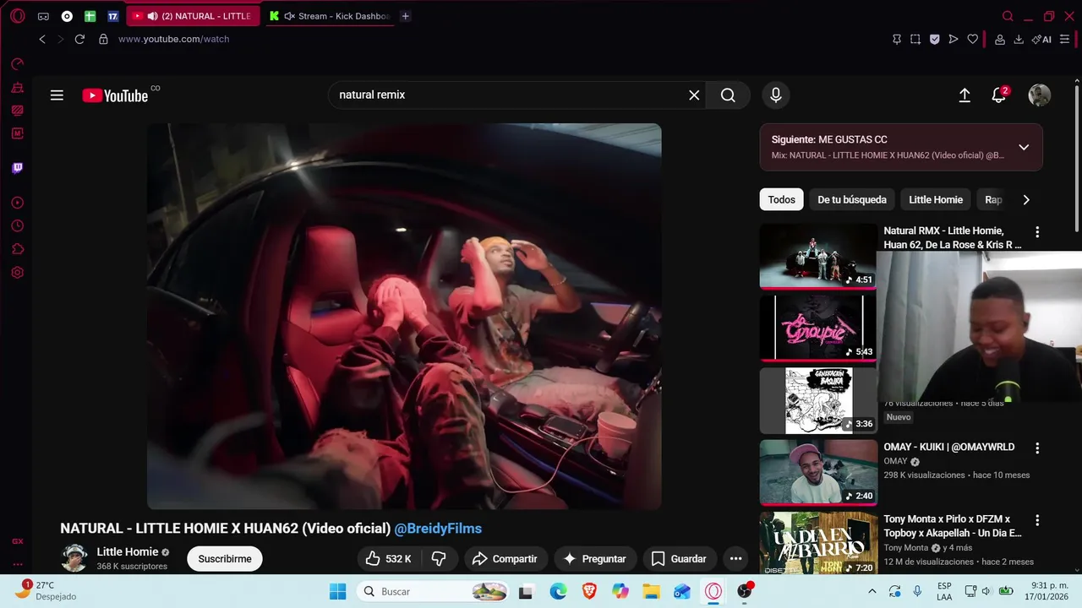Open the 'Groupie' video thumbnail
The width and height of the screenshot is (1082, 608).
[x=817, y=328]
